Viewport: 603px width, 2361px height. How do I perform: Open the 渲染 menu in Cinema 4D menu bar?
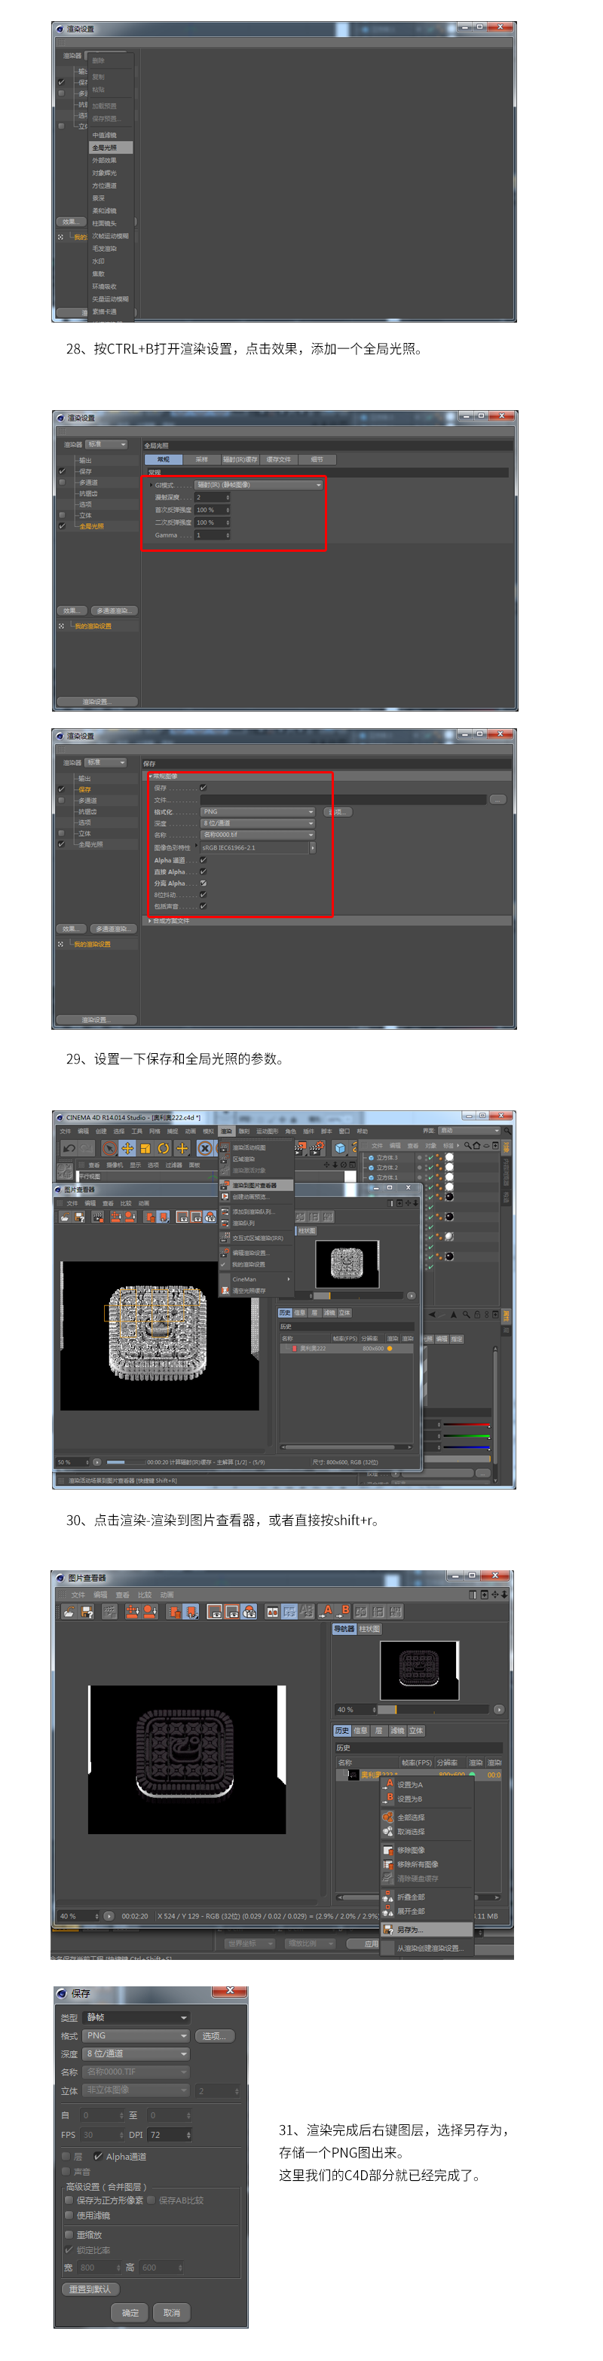[226, 1131]
